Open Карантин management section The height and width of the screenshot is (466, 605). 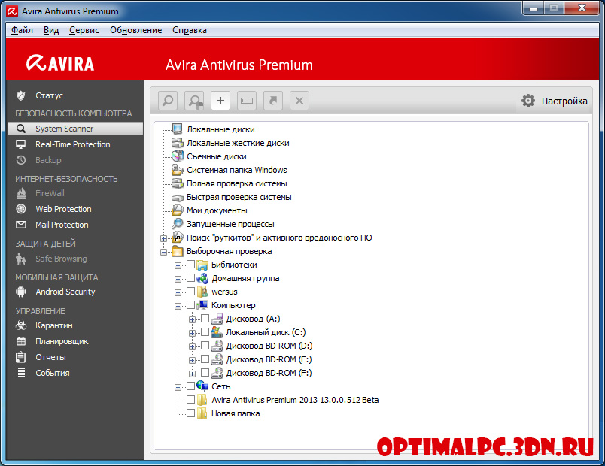click(54, 325)
